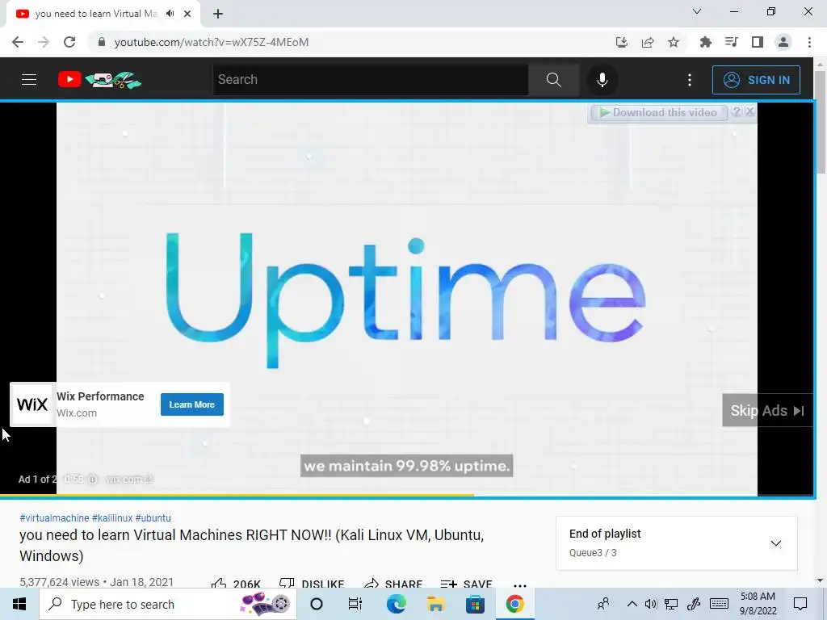This screenshot has height=620, width=827.
Task: Open Microsoft Store from taskbar
Action: [x=475, y=604]
